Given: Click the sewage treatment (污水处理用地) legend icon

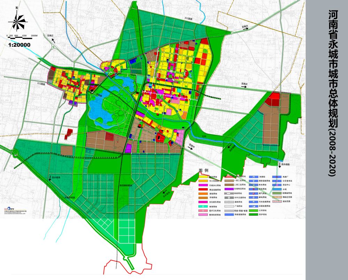Looking at the screenshot, I should (x=254, y=202).
